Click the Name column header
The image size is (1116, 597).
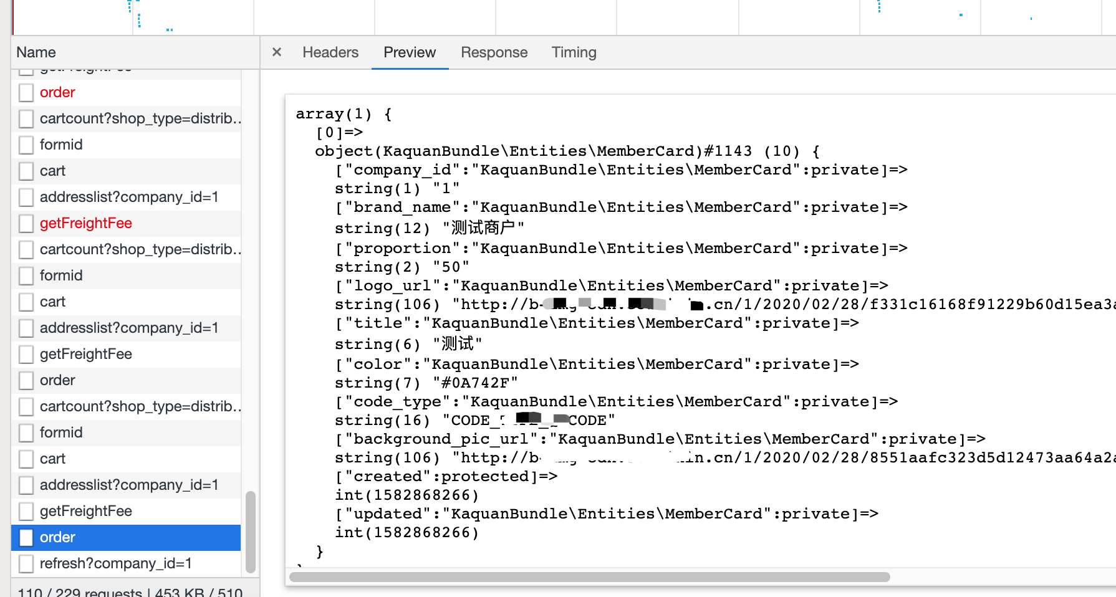36,52
